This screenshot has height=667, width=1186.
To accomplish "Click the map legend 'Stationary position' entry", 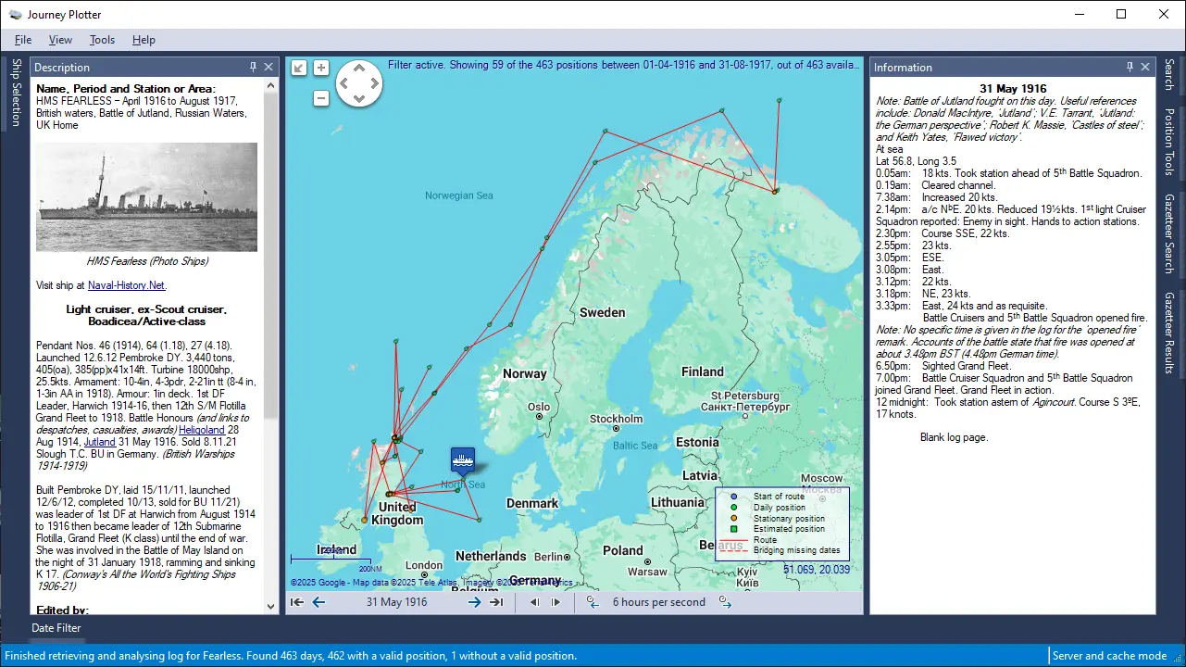I will pos(791,518).
